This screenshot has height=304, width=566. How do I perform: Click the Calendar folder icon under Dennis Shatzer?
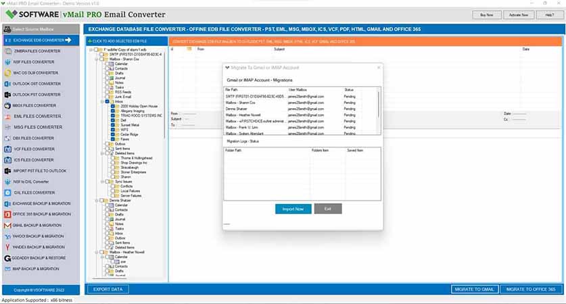click(112, 205)
